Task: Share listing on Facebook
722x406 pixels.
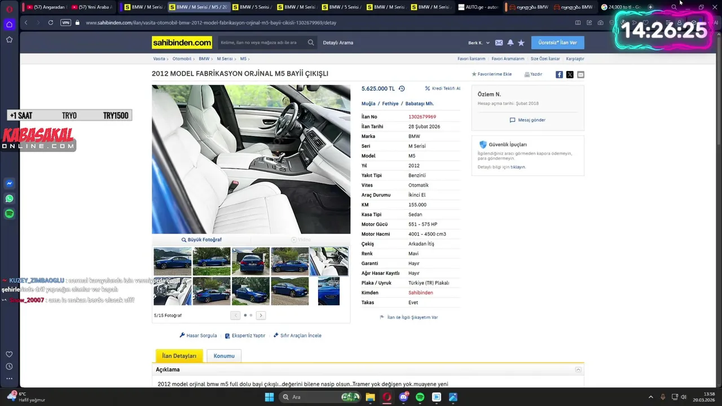Action: [559, 74]
